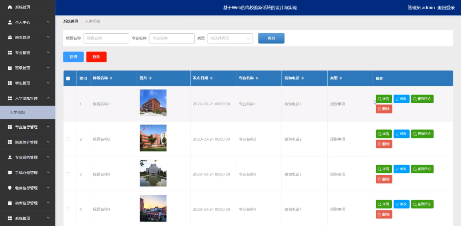461x226 pixels.
Task: Sort table by 专业名称 column arrows
Action: pyautogui.click(x=257, y=78)
